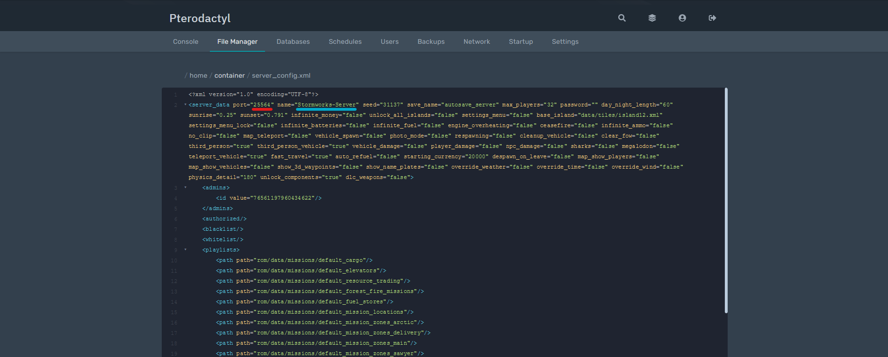Go to Pterodactyl home logo
888x357 pixels.
coord(200,18)
